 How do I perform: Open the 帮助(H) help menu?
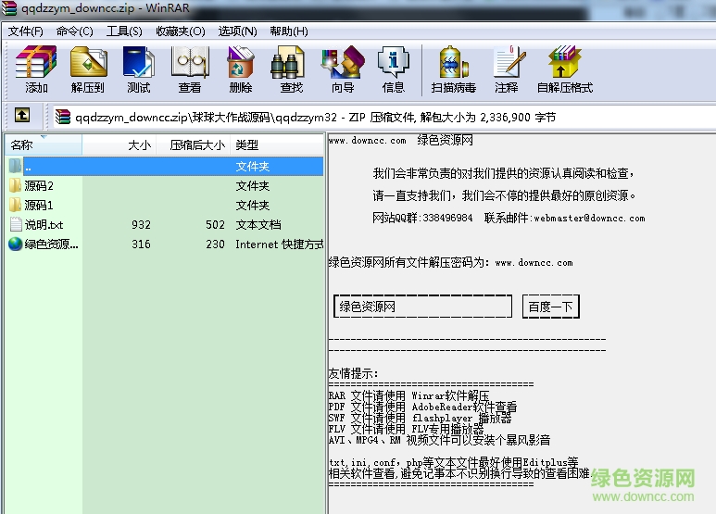tap(289, 31)
